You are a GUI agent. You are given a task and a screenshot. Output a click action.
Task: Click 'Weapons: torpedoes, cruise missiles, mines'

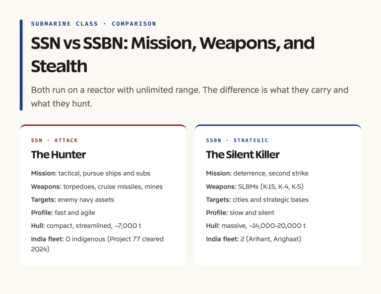coord(97,187)
